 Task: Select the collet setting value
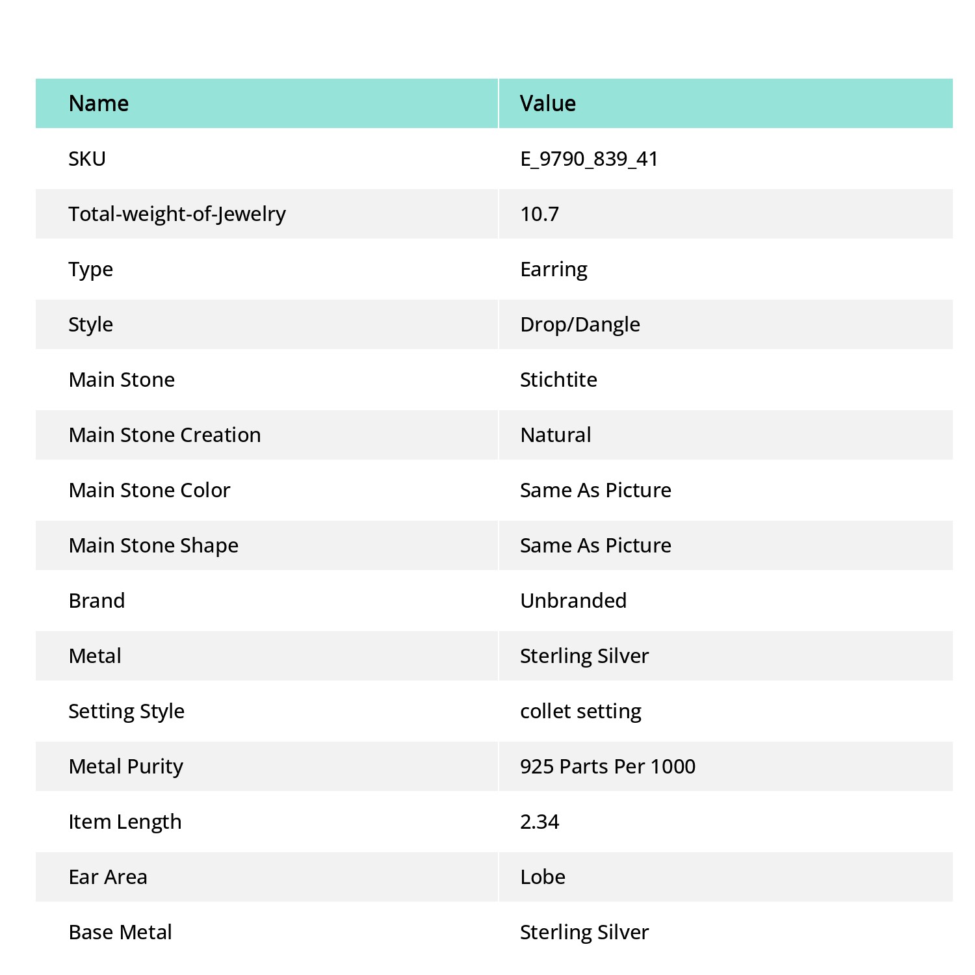pyautogui.click(x=580, y=711)
